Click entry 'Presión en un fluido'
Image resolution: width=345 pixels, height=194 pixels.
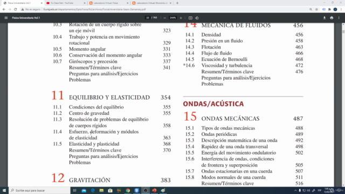click(222, 41)
